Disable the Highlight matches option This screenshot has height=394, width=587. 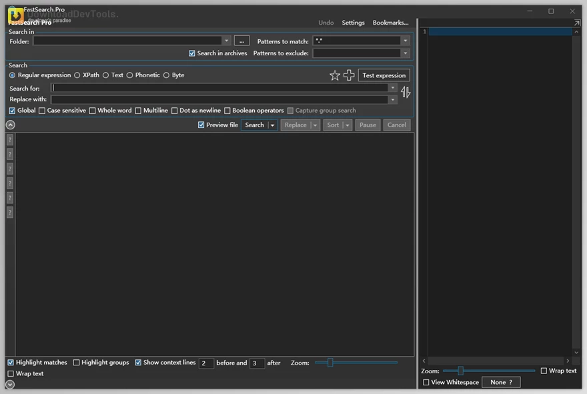pyautogui.click(x=10, y=362)
